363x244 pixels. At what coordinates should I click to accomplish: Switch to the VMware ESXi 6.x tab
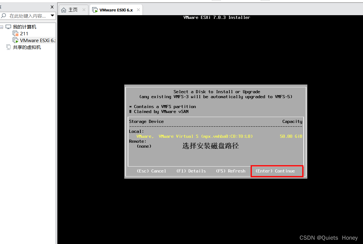[116, 10]
